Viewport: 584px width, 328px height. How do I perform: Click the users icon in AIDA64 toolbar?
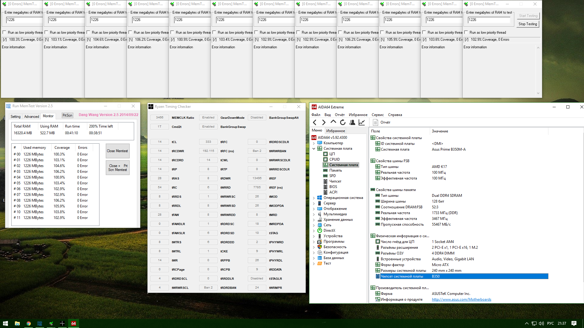[352, 122]
